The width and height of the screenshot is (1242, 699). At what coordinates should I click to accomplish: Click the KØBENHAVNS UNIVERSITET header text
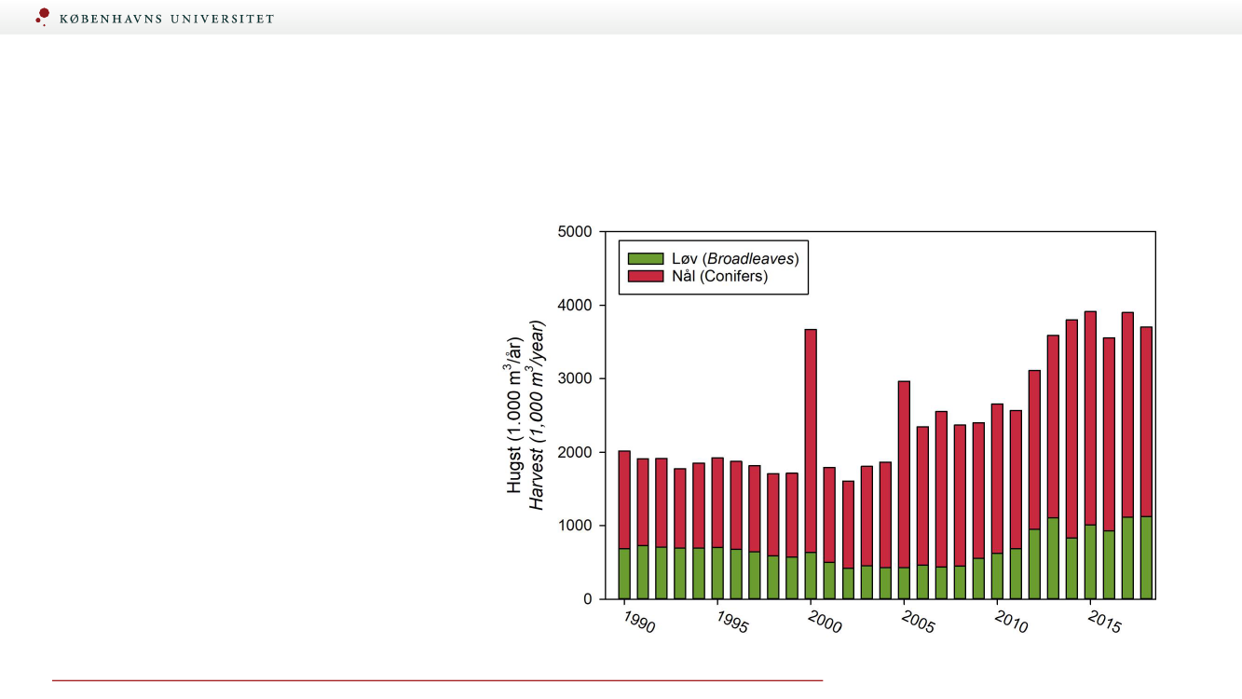point(167,19)
